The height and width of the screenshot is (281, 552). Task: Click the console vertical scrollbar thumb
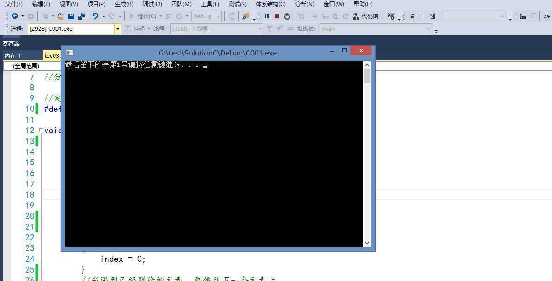[367, 76]
